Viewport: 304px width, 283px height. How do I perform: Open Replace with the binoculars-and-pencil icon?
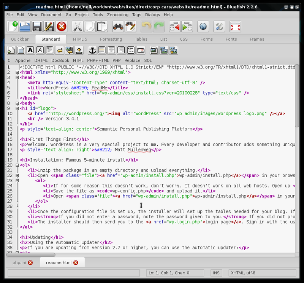tap(130, 27)
